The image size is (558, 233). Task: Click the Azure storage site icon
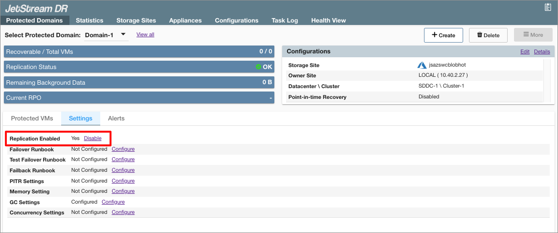[422, 65]
